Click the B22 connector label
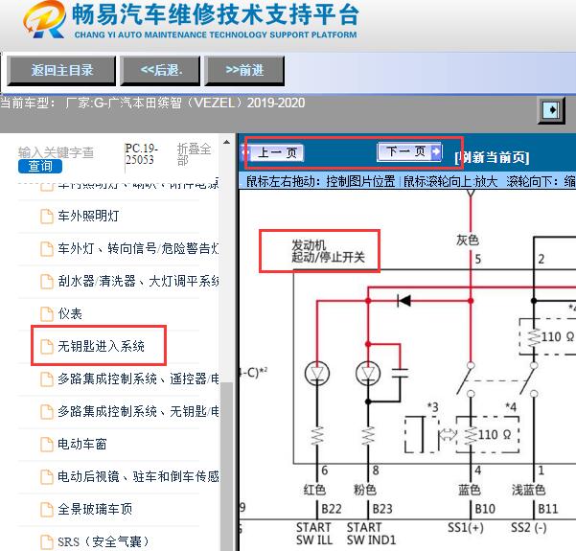Viewport: 576px width, 551px height. 332,509
